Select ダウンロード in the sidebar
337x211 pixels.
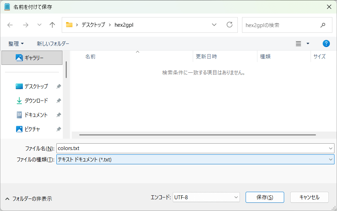coord(36,101)
